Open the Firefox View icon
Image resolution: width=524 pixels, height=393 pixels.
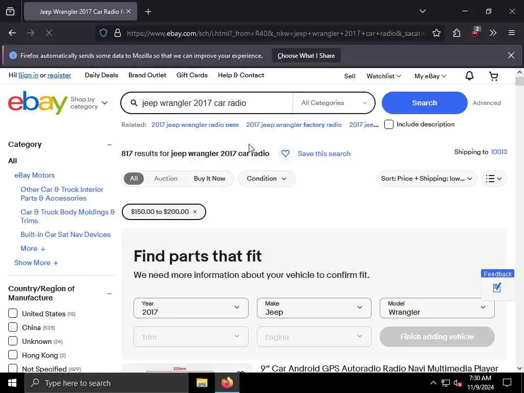pyautogui.click(x=10, y=11)
